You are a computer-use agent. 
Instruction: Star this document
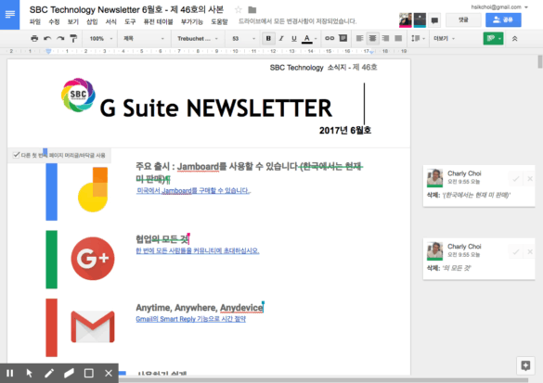(x=239, y=9)
